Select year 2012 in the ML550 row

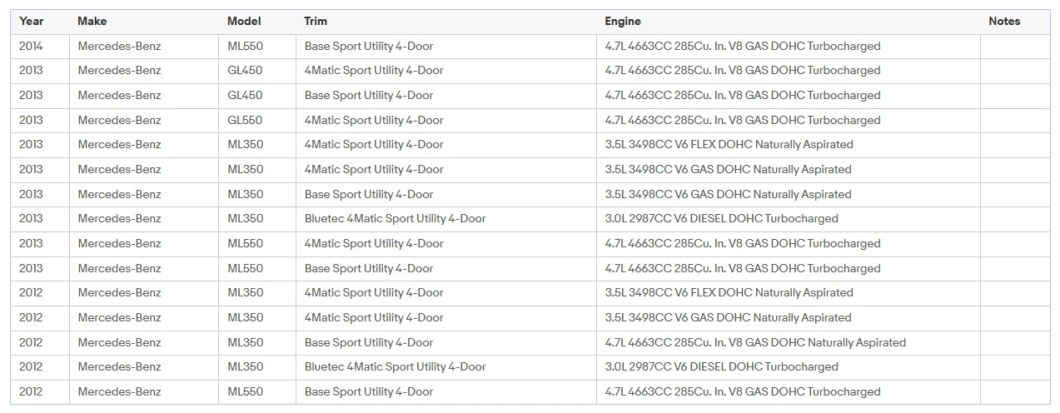pyautogui.click(x=40, y=392)
